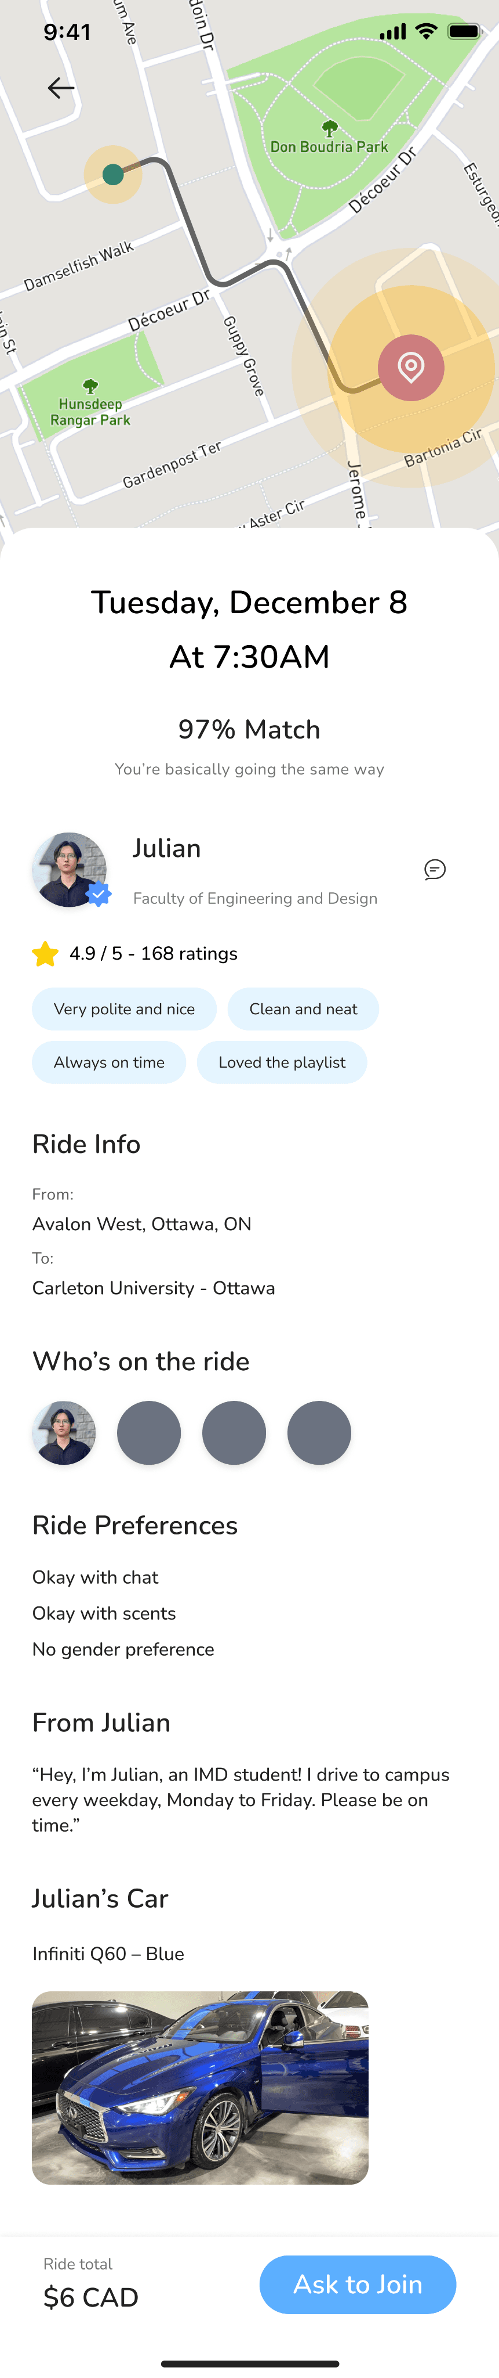This screenshot has width=499, height=2378.
Task: Select the green origin dot on map
Action: 114,175
